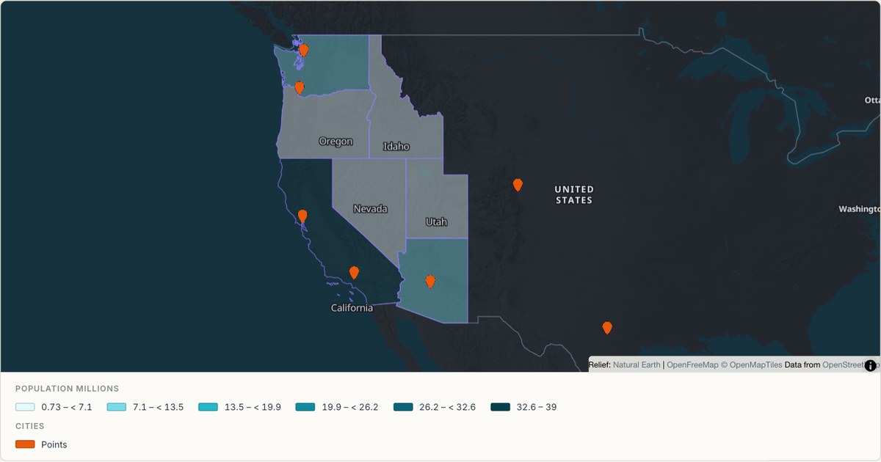Open the Natural Earth attribution link
This screenshot has width=881, height=462.
pos(637,364)
